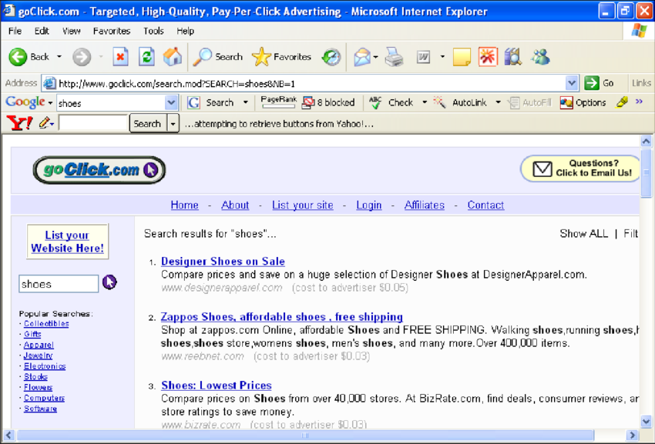Open the Home link in site navigation

click(185, 205)
